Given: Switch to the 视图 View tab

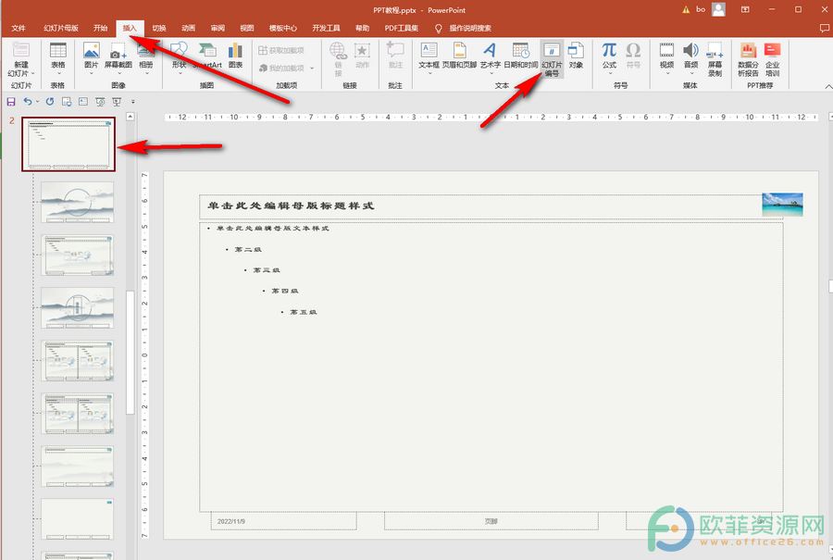Looking at the screenshot, I should (246, 28).
